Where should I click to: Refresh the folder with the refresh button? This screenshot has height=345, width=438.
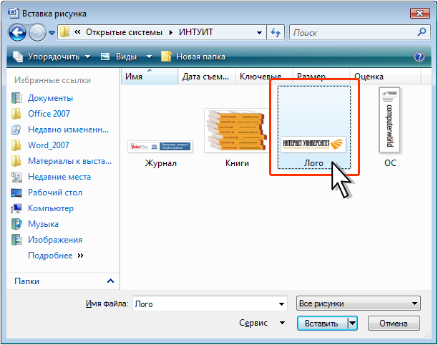(276, 33)
